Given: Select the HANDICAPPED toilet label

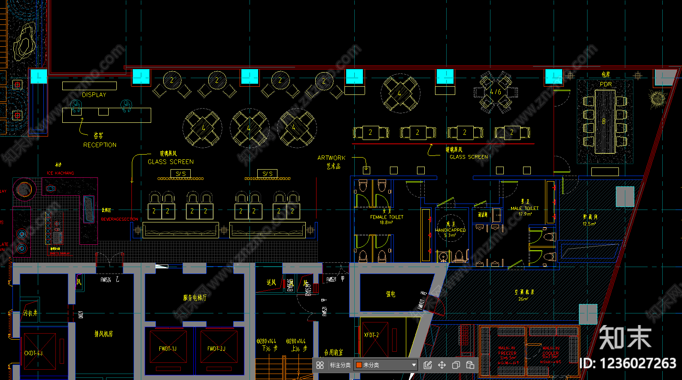Looking at the screenshot, I should pos(450,230).
